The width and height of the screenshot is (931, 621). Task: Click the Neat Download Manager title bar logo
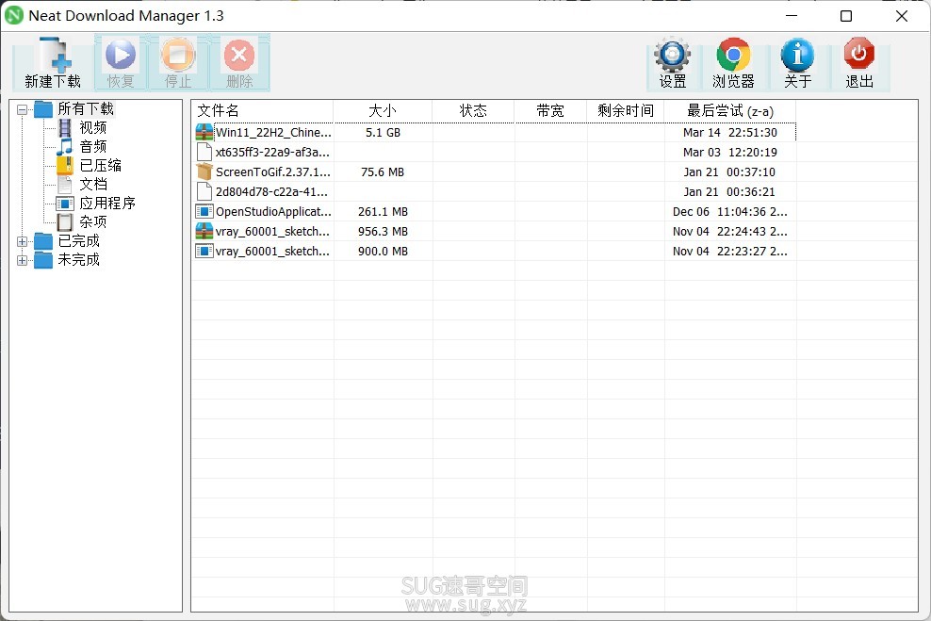[13, 15]
